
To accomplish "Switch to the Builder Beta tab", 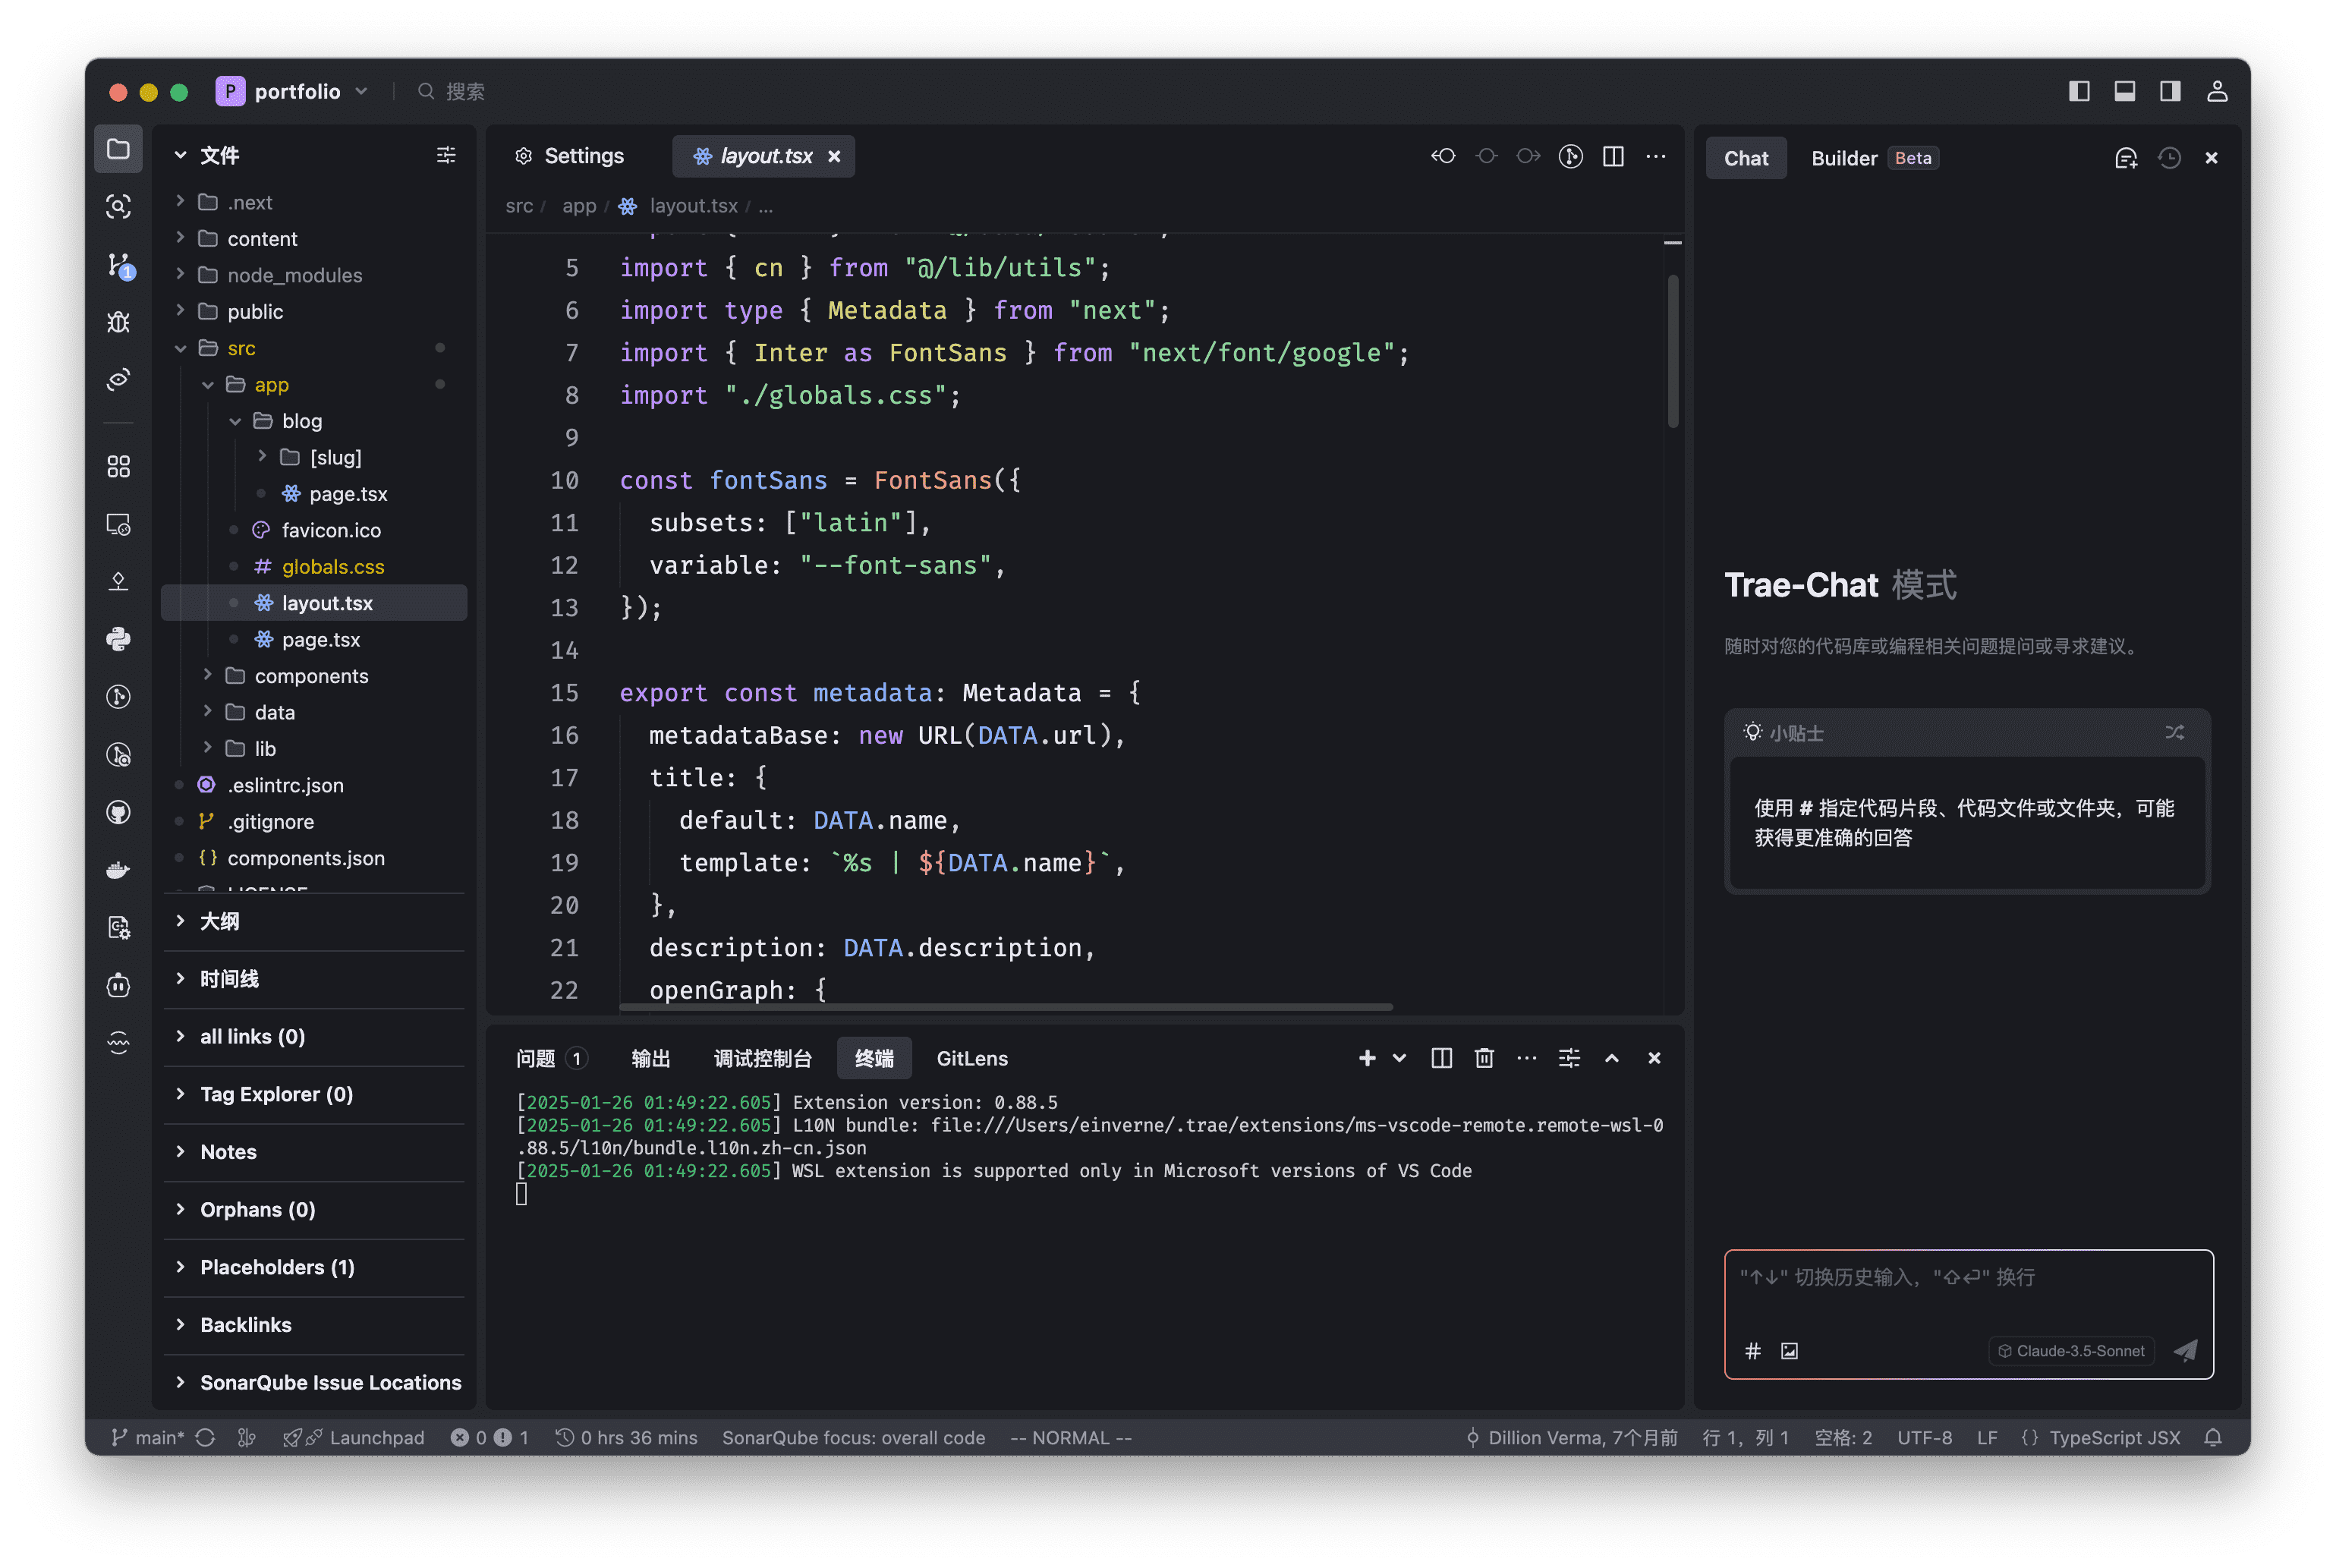I will [x=1874, y=158].
